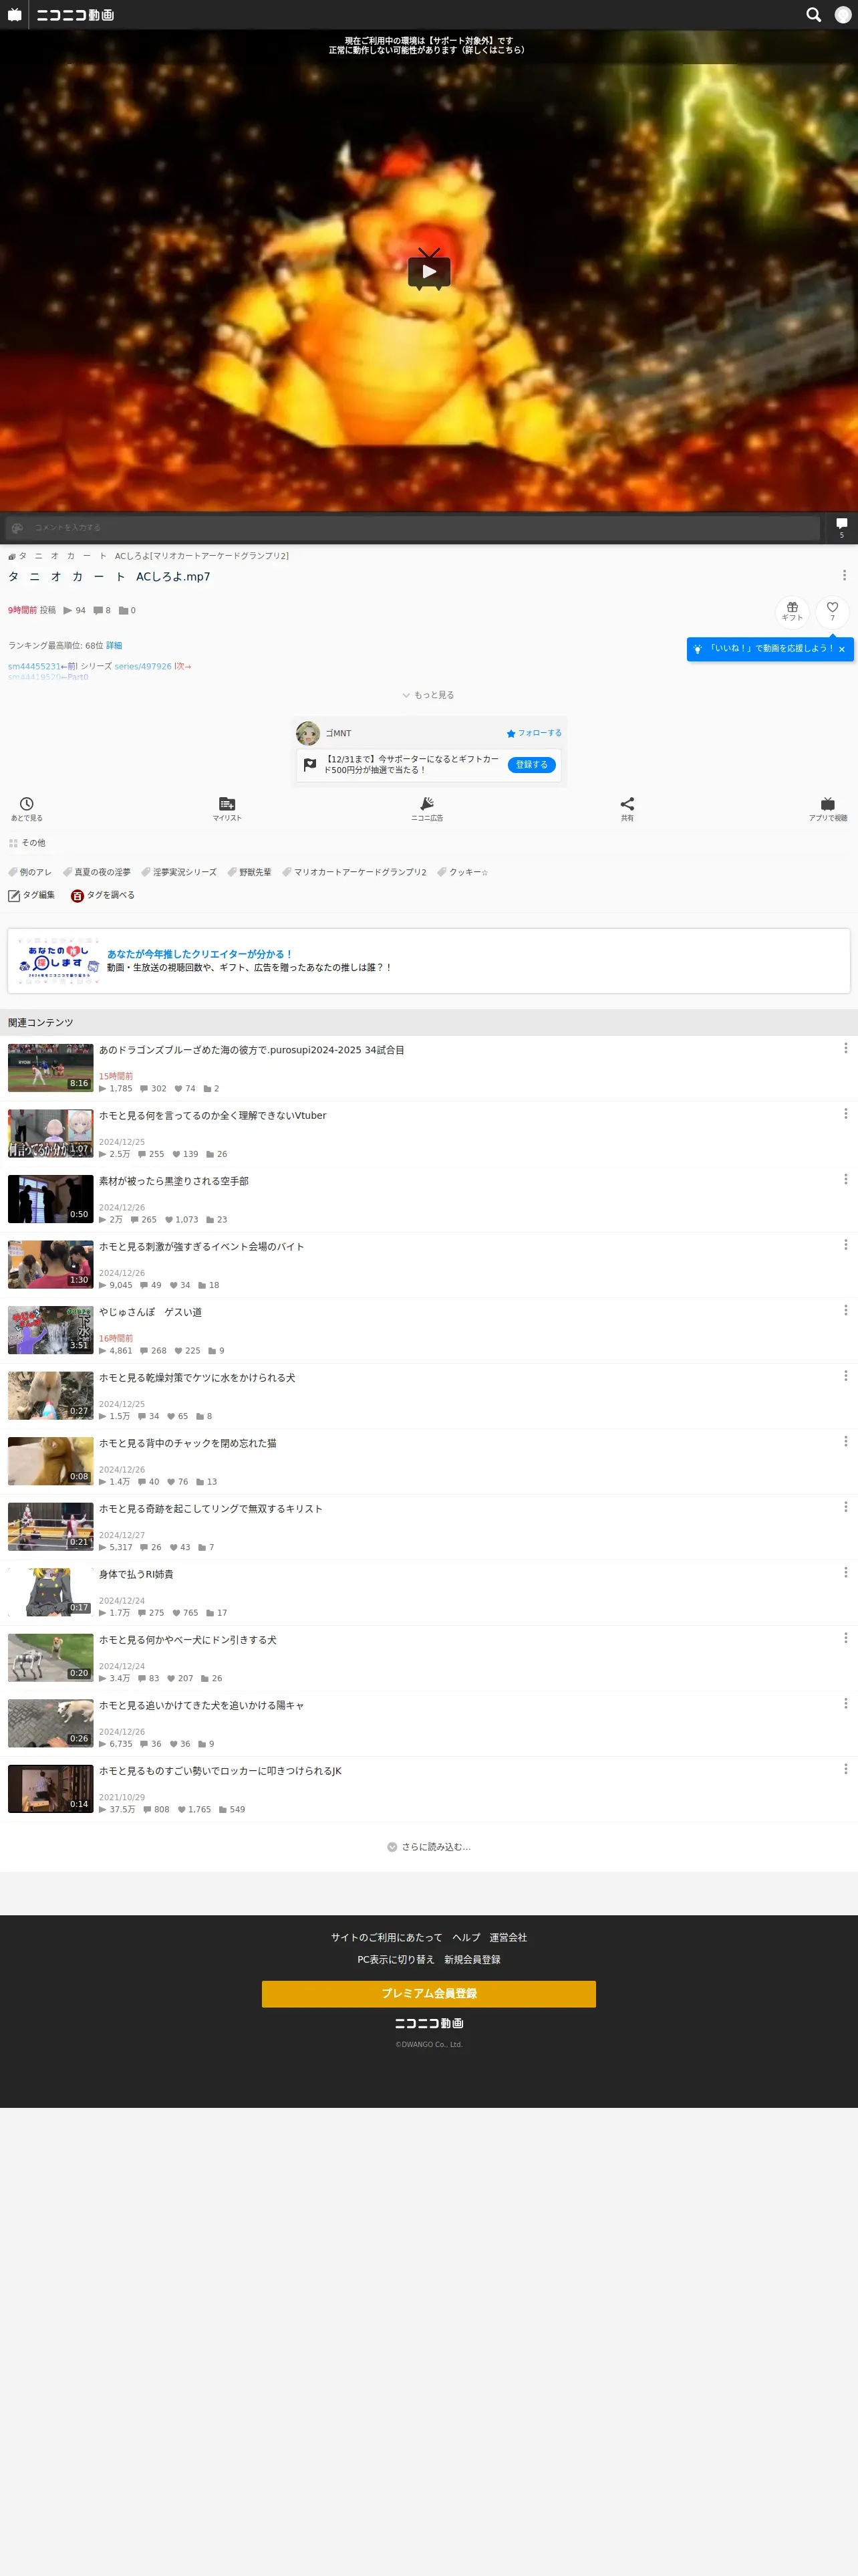Open サイトのご利用にあたって footer link
858x2576 pixels.
click(x=386, y=1937)
